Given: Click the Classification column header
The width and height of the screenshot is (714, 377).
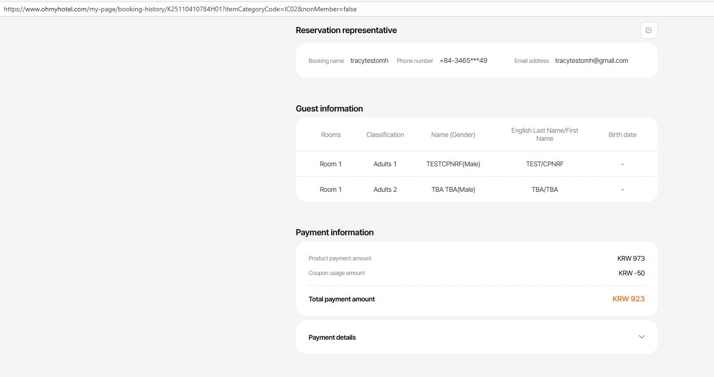Looking at the screenshot, I should pyautogui.click(x=385, y=135).
